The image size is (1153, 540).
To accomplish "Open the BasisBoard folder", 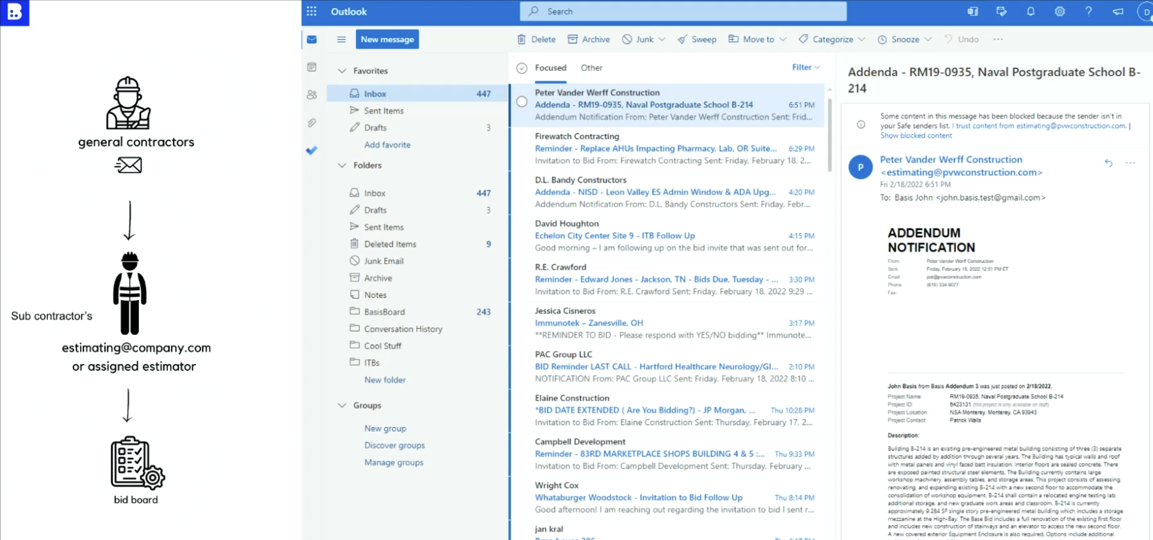I will [x=418, y=312].
